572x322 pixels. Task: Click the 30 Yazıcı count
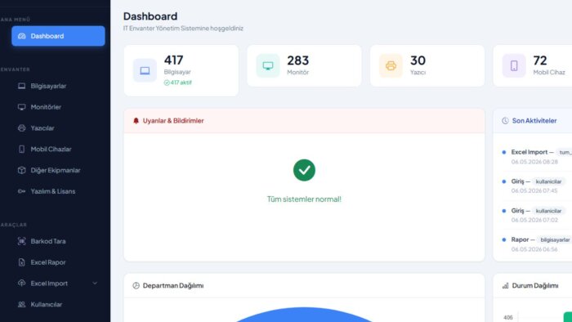click(418, 60)
